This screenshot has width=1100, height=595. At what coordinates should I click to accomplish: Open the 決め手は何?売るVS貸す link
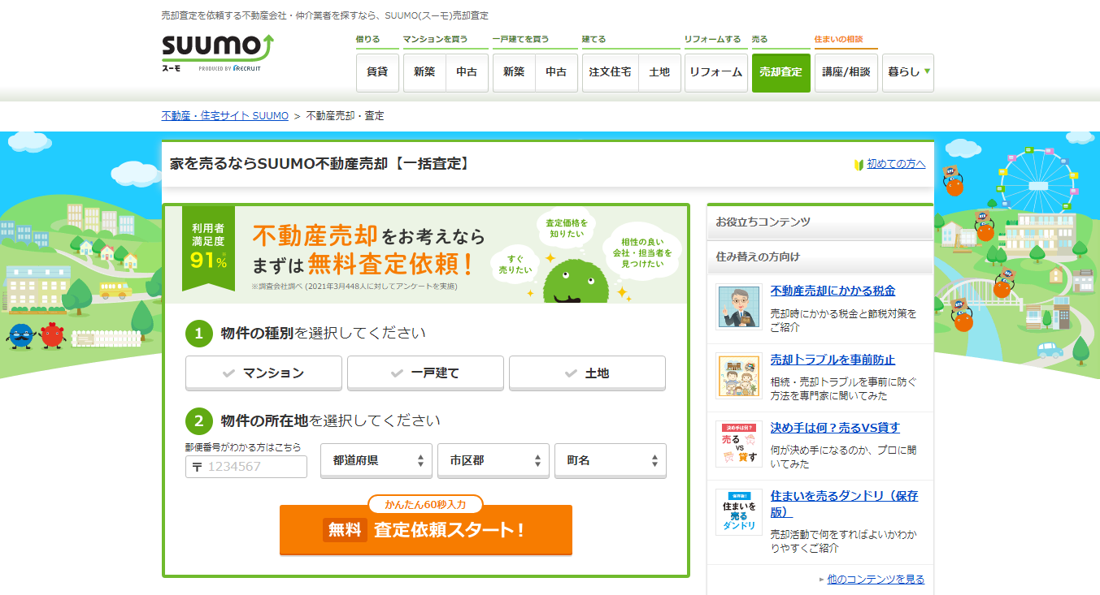[x=835, y=428]
